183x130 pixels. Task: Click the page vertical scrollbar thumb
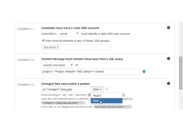pos(181,73)
